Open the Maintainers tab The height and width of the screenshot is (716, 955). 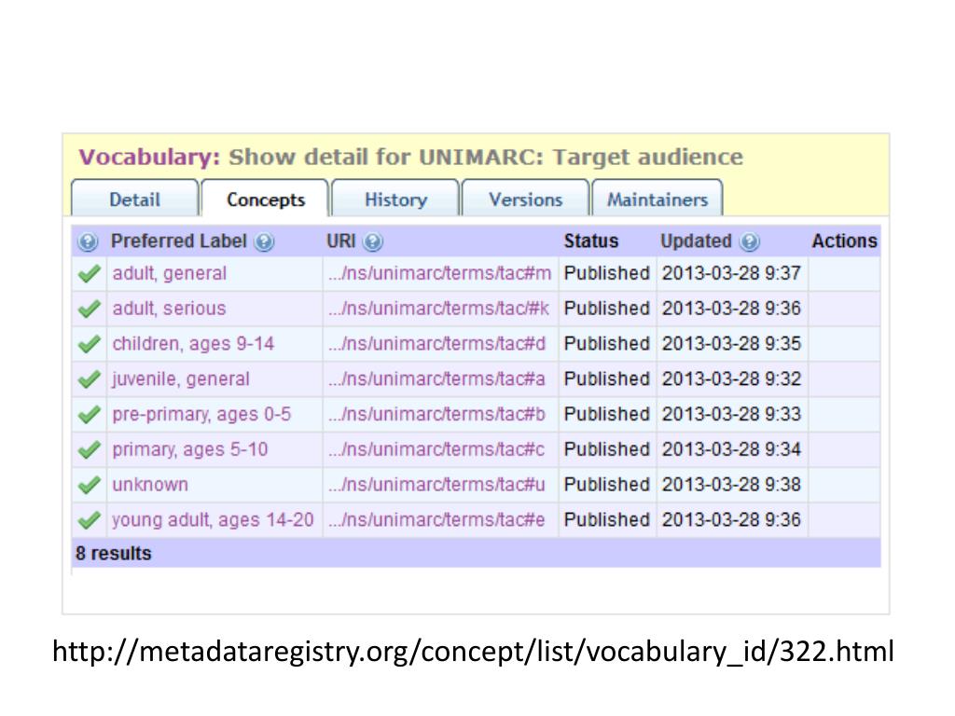(657, 199)
